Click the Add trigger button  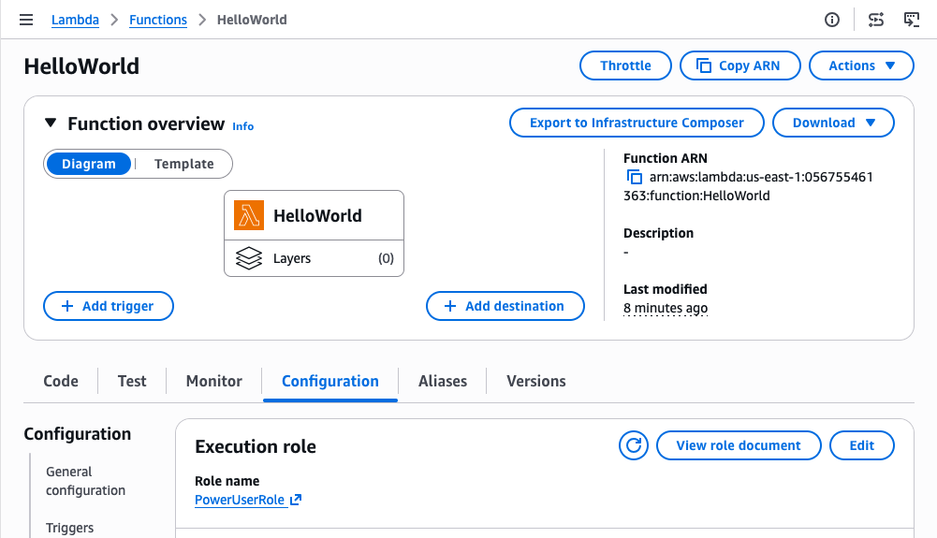coord(109,306)
